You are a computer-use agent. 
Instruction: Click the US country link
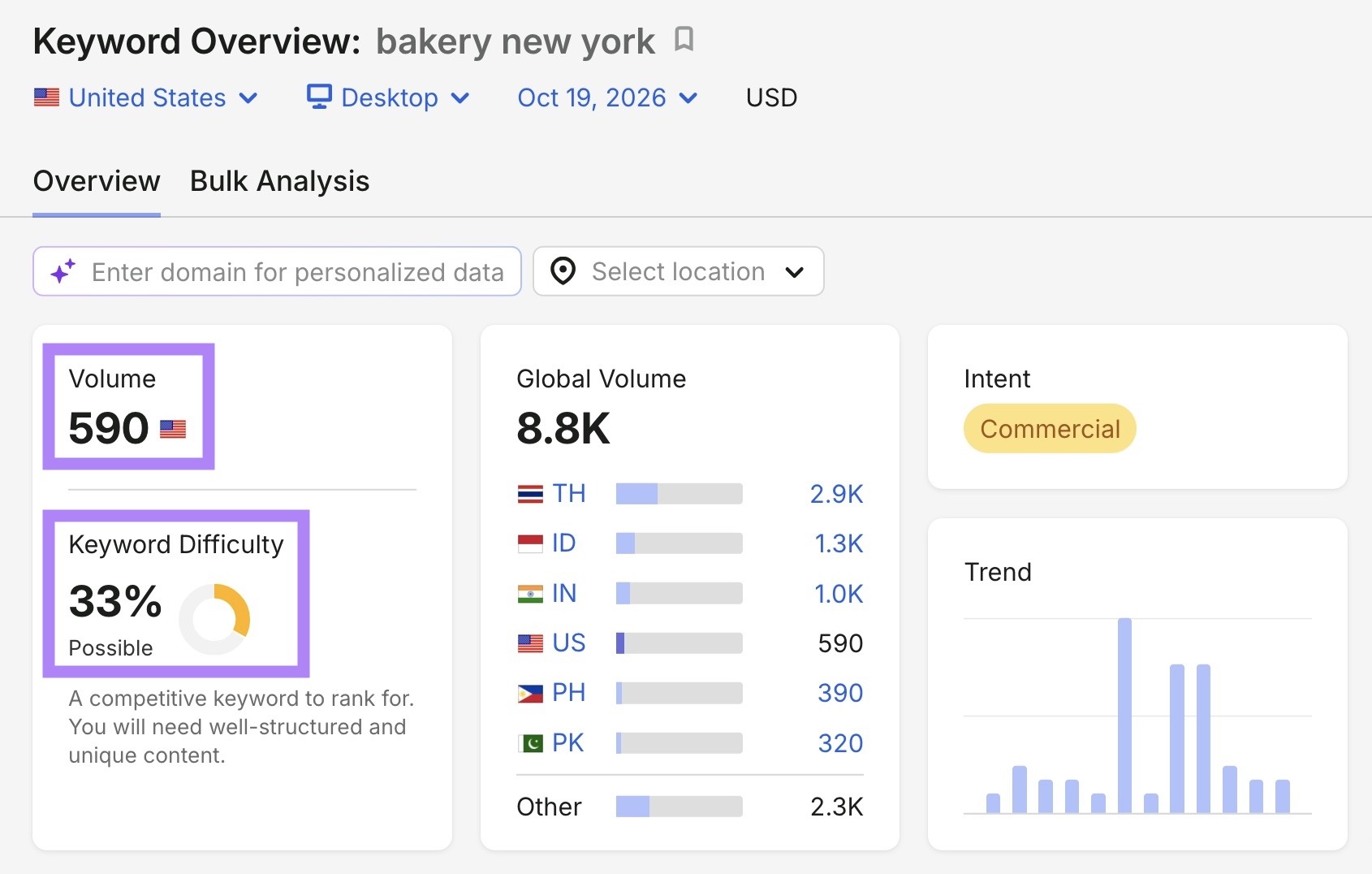(x=568, y=643)
